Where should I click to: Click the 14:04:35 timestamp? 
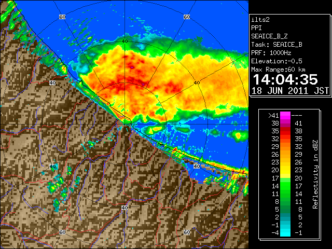point(285,79)
